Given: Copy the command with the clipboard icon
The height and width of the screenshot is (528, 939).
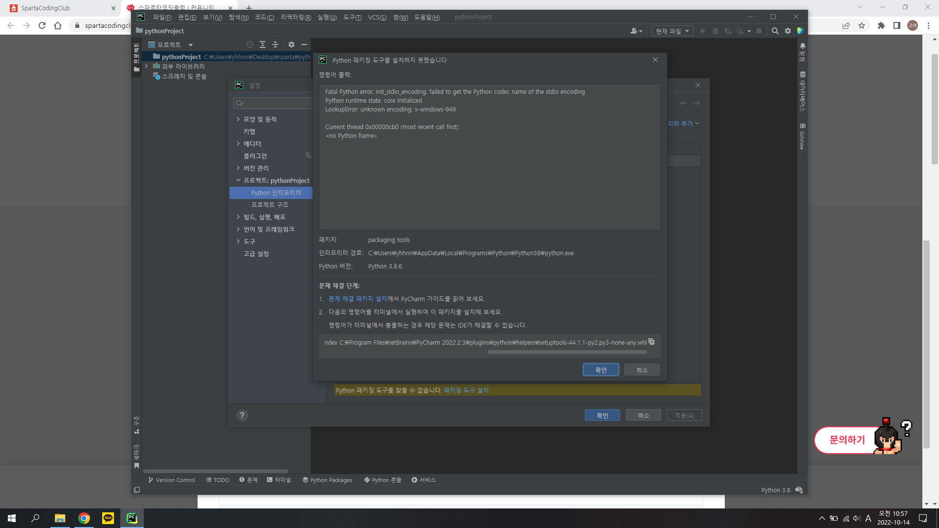Looking at the screenshot, I should tap(651, 342).
